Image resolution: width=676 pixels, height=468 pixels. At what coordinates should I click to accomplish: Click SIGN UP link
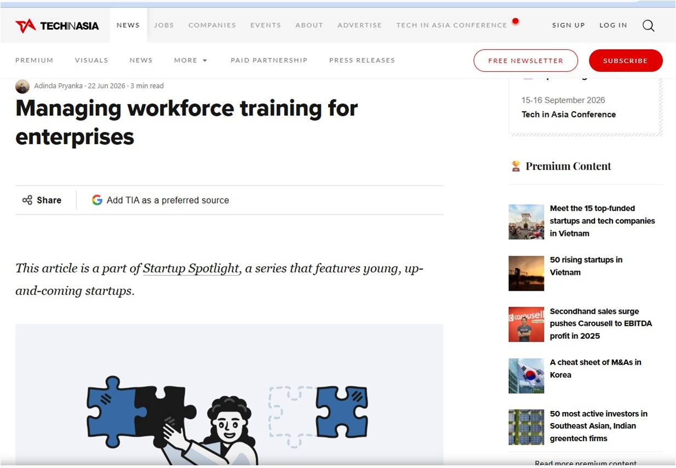tap(569, 25)
